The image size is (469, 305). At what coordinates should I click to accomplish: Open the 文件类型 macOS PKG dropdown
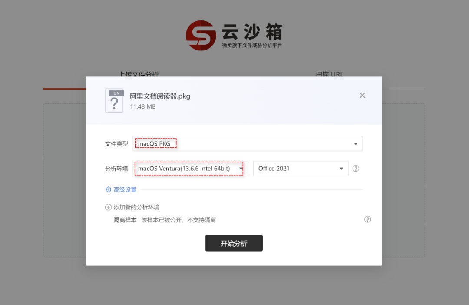pos(248,144)
